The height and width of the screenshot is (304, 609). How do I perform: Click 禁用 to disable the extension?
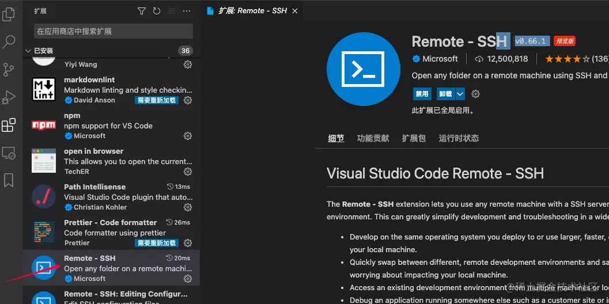[422, 94]
